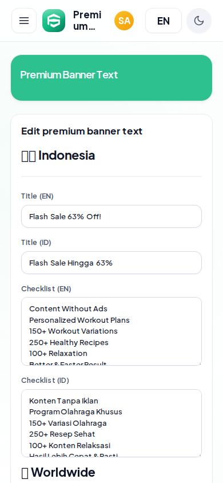Click the Worldwide globe icon
Screen dimensions: 223x483
tap(25, 473)
